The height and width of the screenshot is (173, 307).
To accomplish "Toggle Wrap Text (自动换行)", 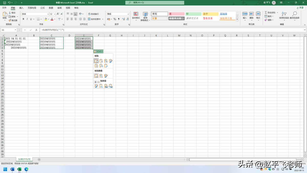I will point(93,14).
